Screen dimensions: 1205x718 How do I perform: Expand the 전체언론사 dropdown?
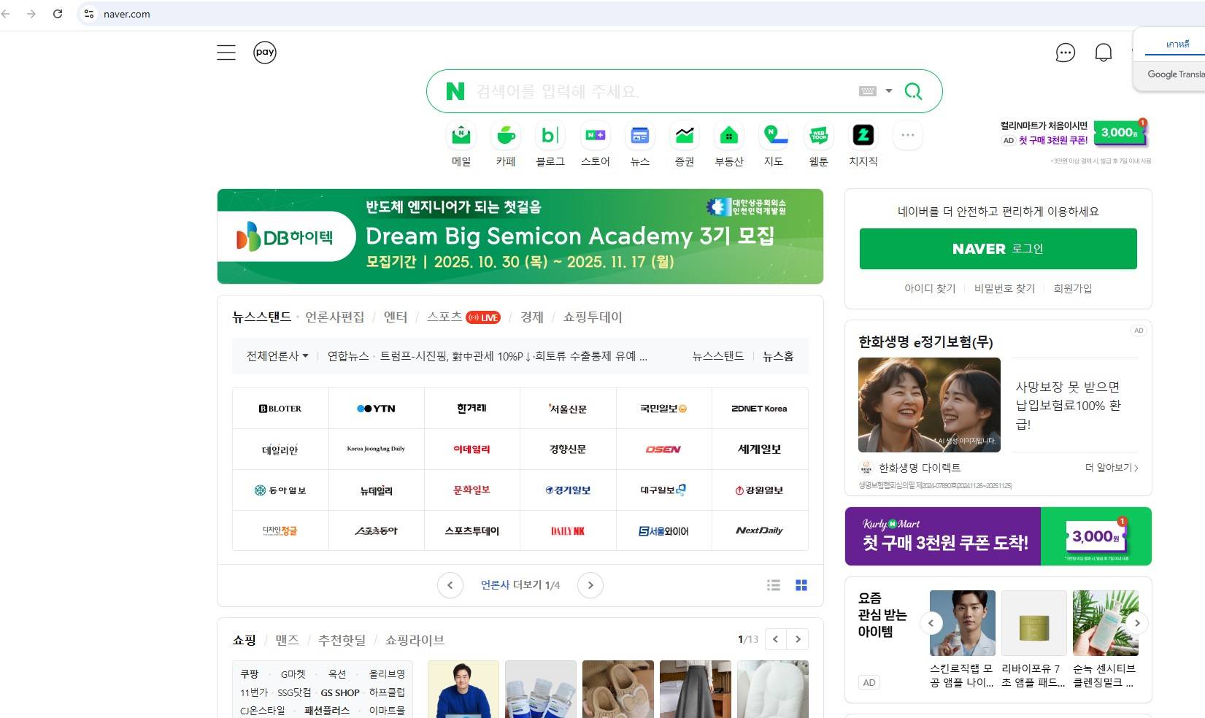coord(277,356)
